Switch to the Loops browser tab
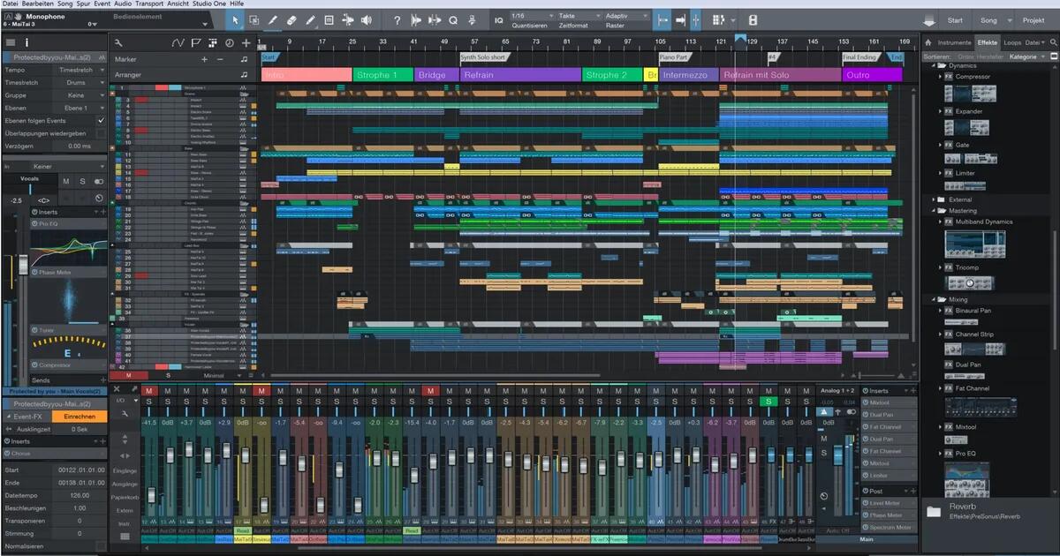 pos(1012,42)
